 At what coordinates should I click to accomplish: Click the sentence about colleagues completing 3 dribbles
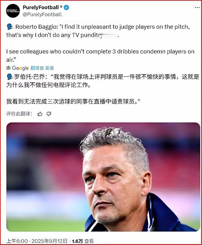(100, 56)
